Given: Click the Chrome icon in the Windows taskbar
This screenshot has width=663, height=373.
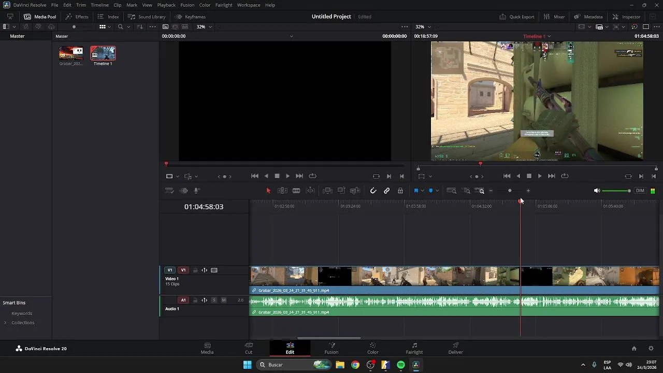Looking at the screenshot, I should coord(355,365).
